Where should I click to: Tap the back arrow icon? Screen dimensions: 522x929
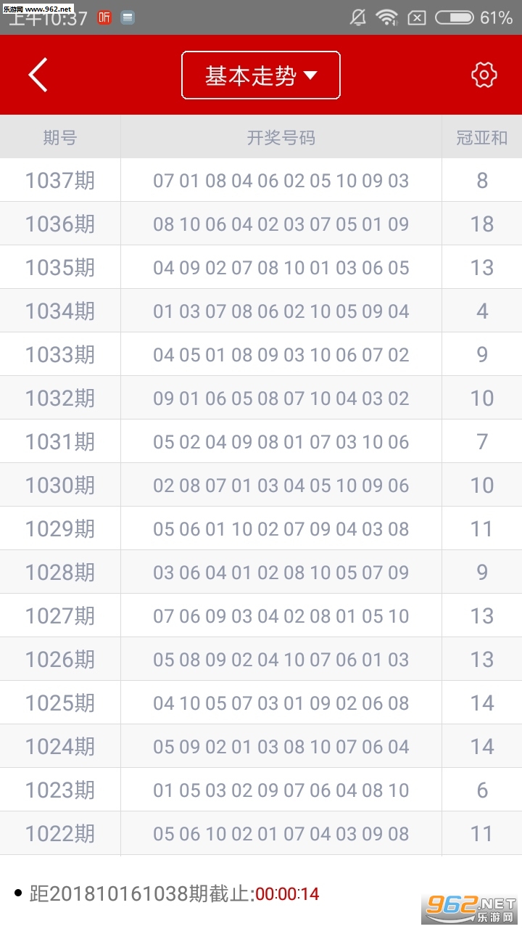pyautogui.click(x=38, y=75)
